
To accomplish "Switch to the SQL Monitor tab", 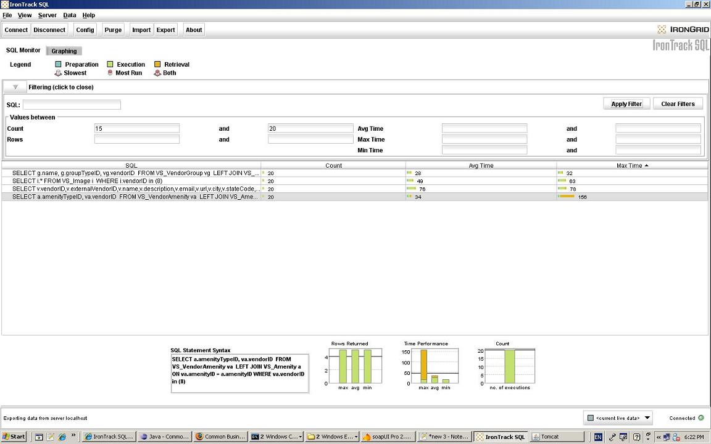I will [23, 51].
